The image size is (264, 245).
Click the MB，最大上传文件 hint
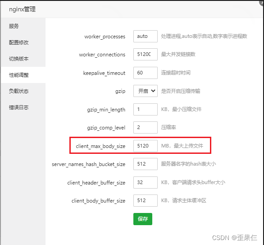point(182,146)
